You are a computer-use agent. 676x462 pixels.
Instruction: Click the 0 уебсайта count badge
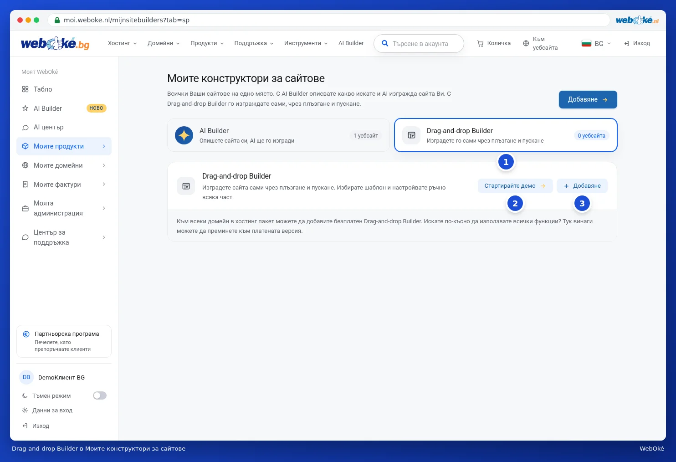tap(591, 136)
